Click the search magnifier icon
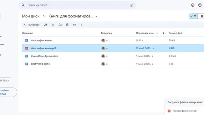Image resolution: width=204 pixels, height=115 pixels. pyautogui.click(x=23, y=5)
